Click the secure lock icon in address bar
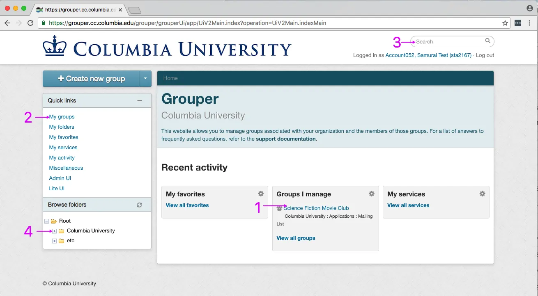Viewport: 538px width, 296px height. click(44, 23)
